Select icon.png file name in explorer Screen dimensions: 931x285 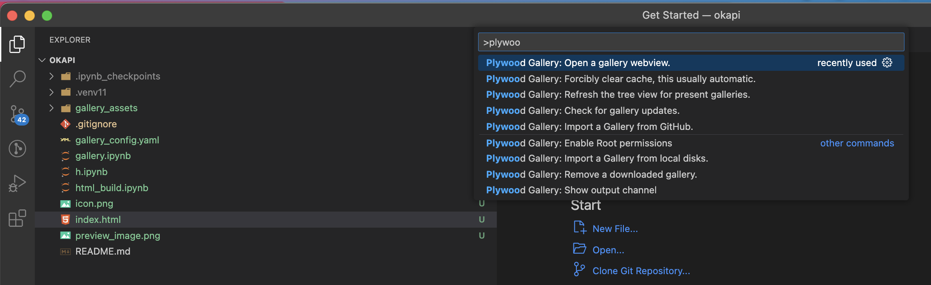pos(94,204)
